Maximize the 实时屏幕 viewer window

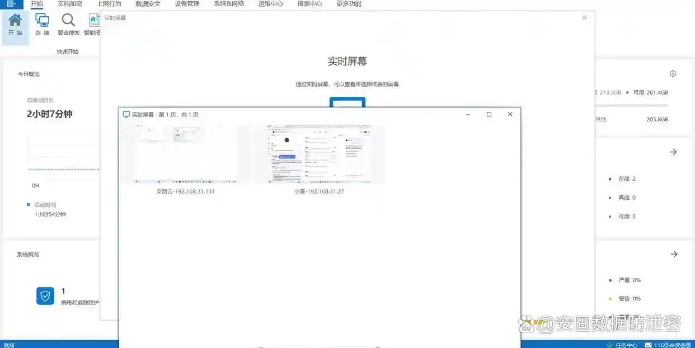pyautogui.click(x=489, y=115)
